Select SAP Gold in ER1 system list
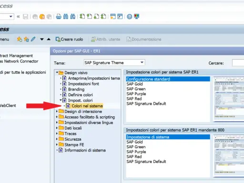 (x=168, y=84)
